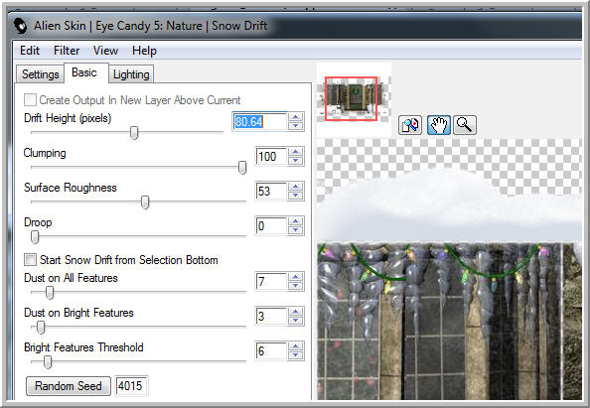This screenshot has width=590, height=408.
Task: Increase Surface Roughness with up arrow
Action: pyautogui.click(x=296, y=187)
